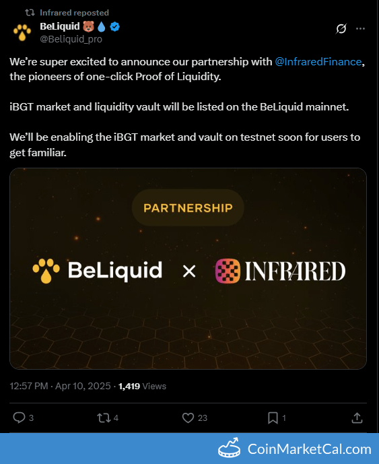Click the BeLiquid display name
This screenshot has height=464, width=379.
tap(60, 26)
